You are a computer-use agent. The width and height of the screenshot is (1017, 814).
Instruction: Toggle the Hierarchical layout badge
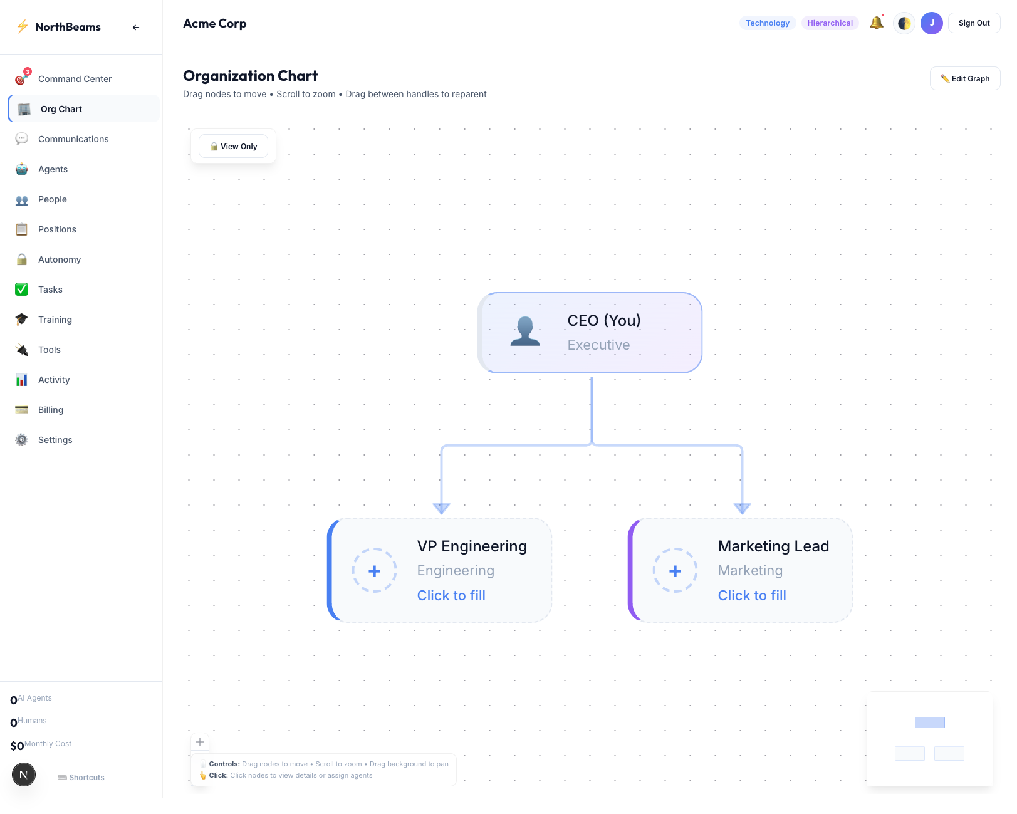click(830, 23)
